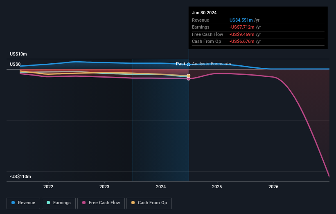336x214 pixels.
Task: Click the -US$110m axis label
Action: pyautogui.click(x=20, y=176)
